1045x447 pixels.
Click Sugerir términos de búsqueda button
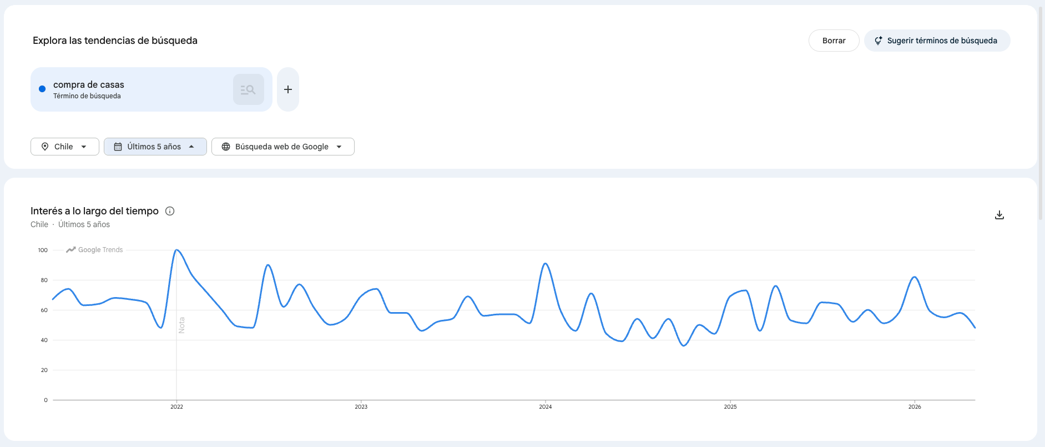(937, 41)
